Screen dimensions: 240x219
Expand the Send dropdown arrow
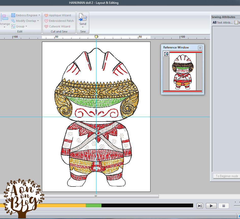(83, 27)
